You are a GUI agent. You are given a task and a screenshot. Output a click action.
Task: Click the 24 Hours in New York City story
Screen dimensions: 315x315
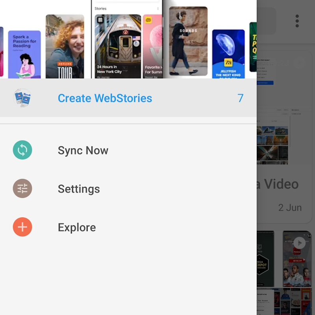pyautogui.click(x=118, y=46)
